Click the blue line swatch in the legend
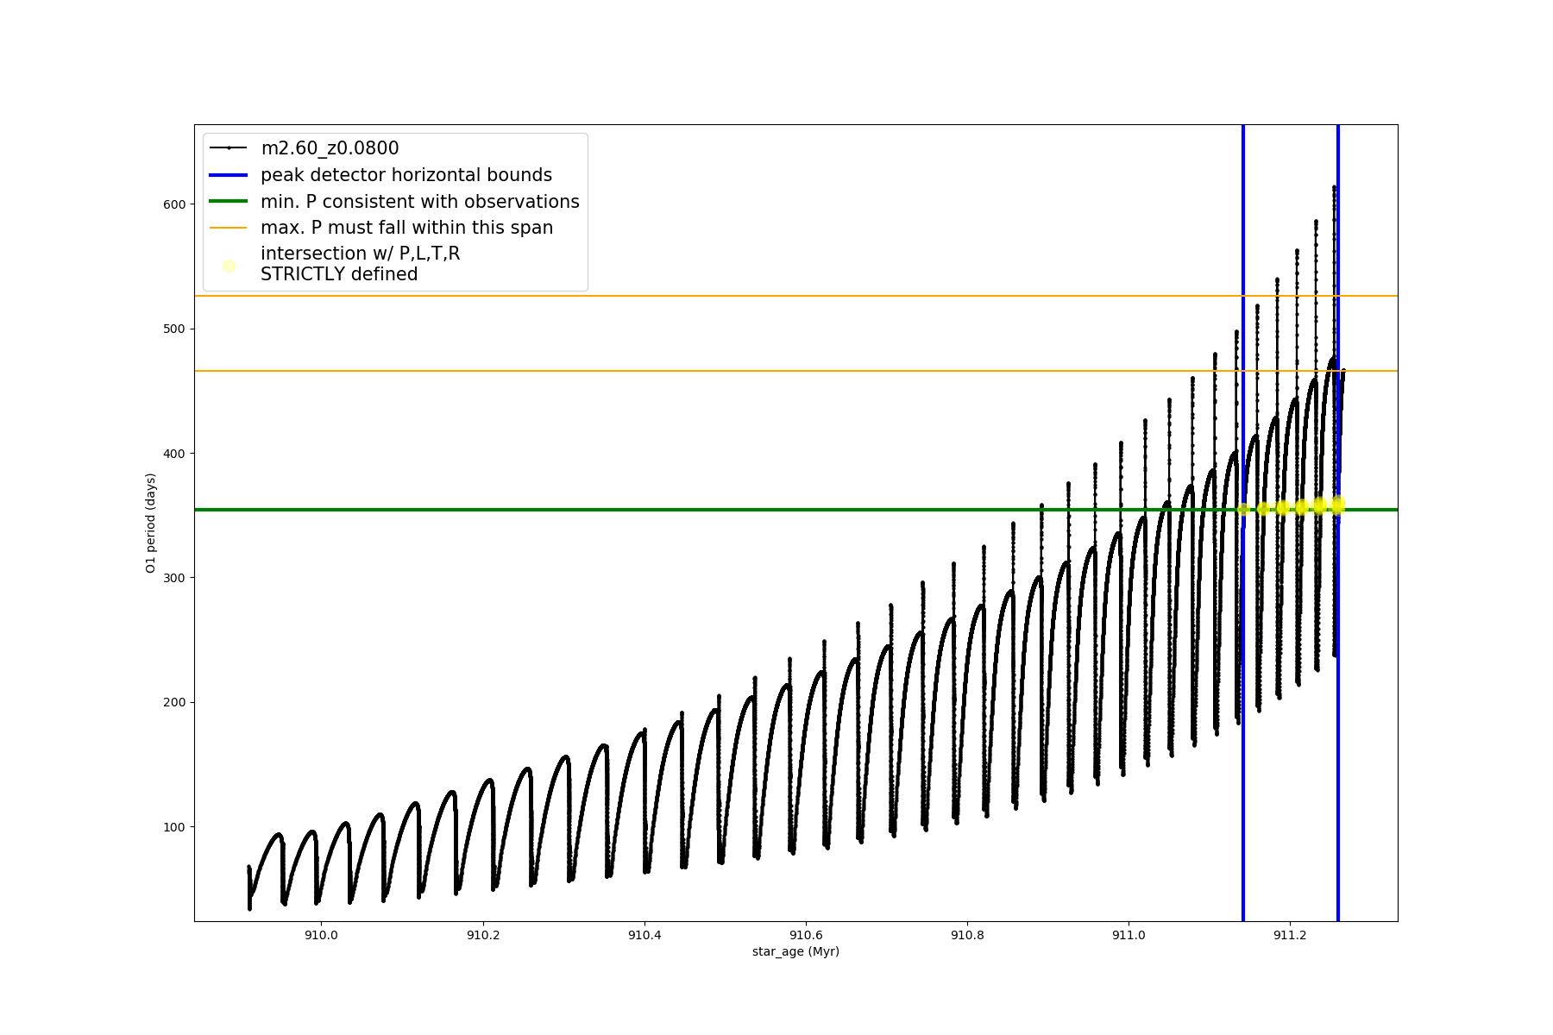This screenshot has height=1035, width=1553. (x=229, y=175)
